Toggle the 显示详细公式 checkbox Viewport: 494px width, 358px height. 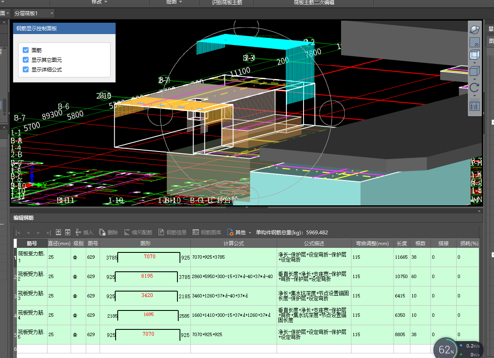tap(26, 69)
